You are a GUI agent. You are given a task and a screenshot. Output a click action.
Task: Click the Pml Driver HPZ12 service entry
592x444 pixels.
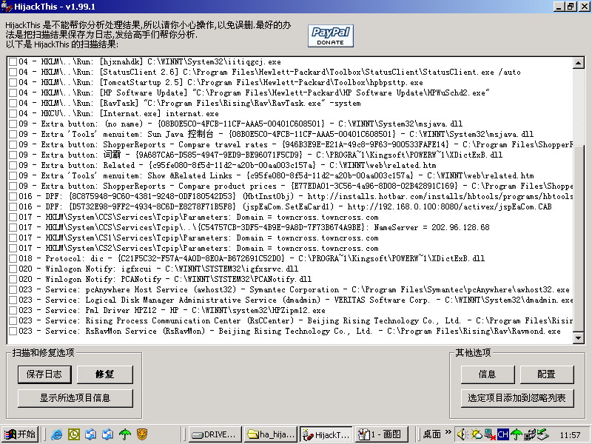(172, 310)
